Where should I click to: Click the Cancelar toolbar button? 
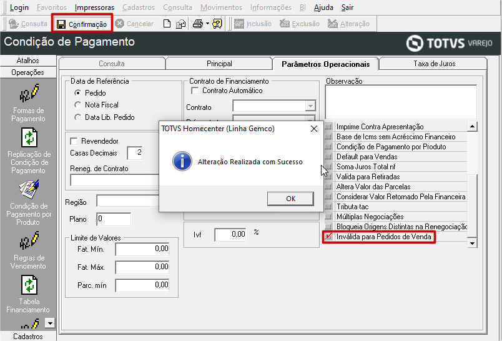pyautogui.click(x=134, y=24)
